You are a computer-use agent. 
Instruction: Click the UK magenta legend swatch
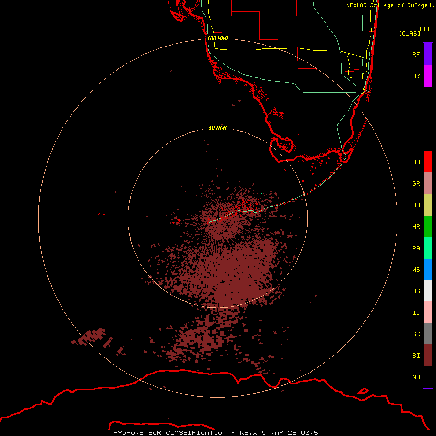pos(428,76)
